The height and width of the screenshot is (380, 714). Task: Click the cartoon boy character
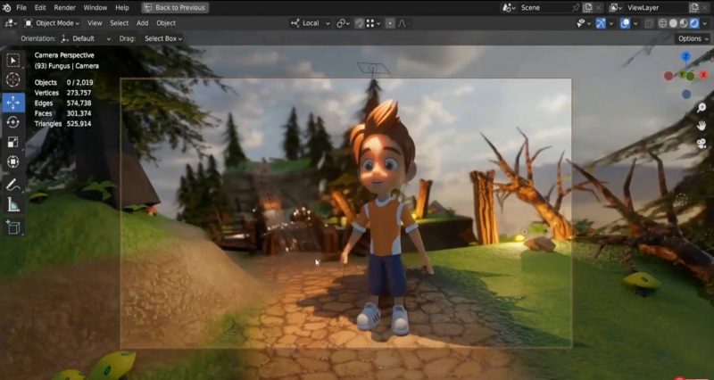pyautogui.click(x=386, y=216)
